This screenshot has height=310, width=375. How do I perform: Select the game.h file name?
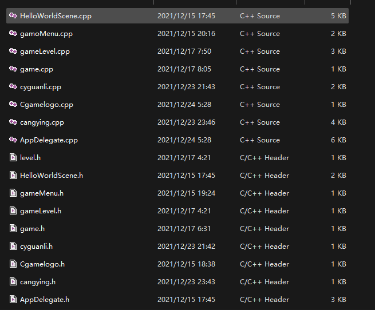tap(32, 229)
